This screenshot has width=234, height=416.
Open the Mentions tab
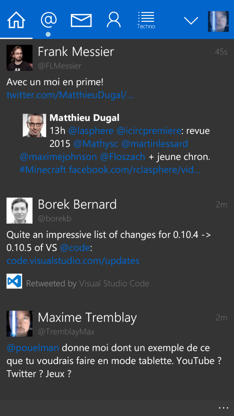pyautogui.click(x=49, y=20)
